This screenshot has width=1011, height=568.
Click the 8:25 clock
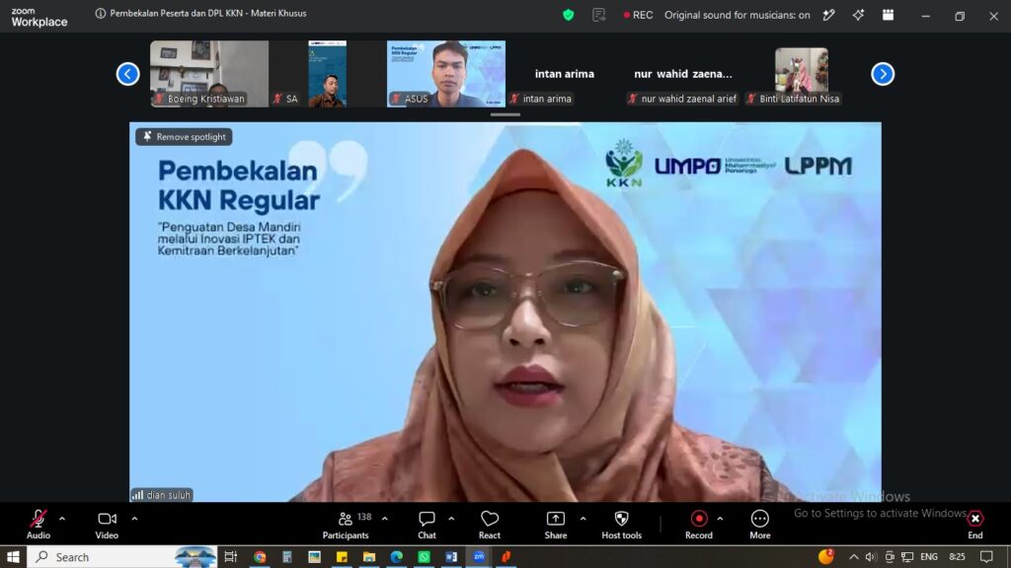tap(958, 557)
